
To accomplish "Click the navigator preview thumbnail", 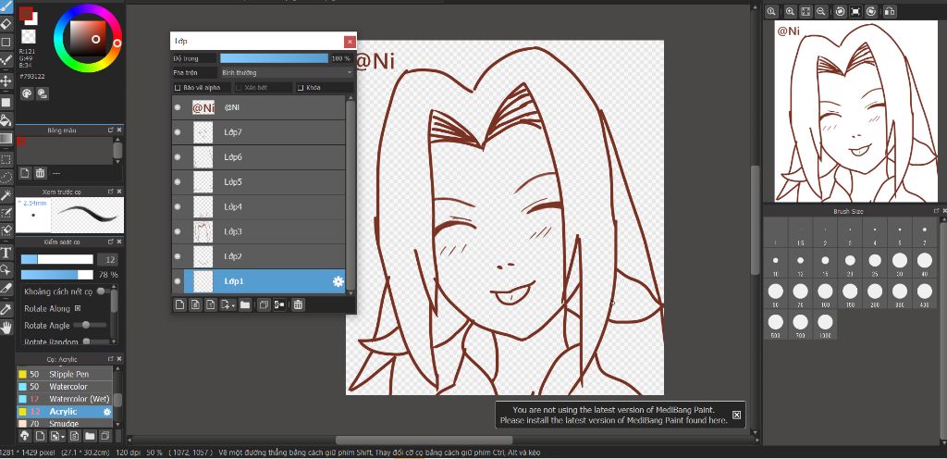I will point(855,112).
